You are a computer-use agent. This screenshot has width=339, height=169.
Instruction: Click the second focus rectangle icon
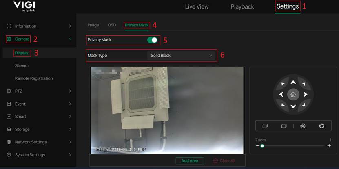point(284,126)
